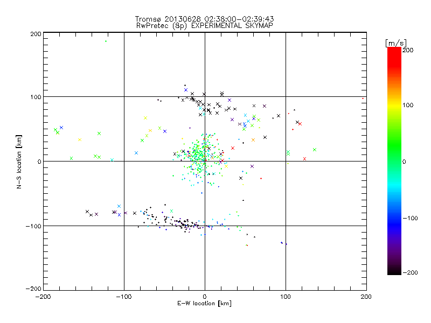Click the "[m/s]" colorbar unit label

(x=396, y=43)
